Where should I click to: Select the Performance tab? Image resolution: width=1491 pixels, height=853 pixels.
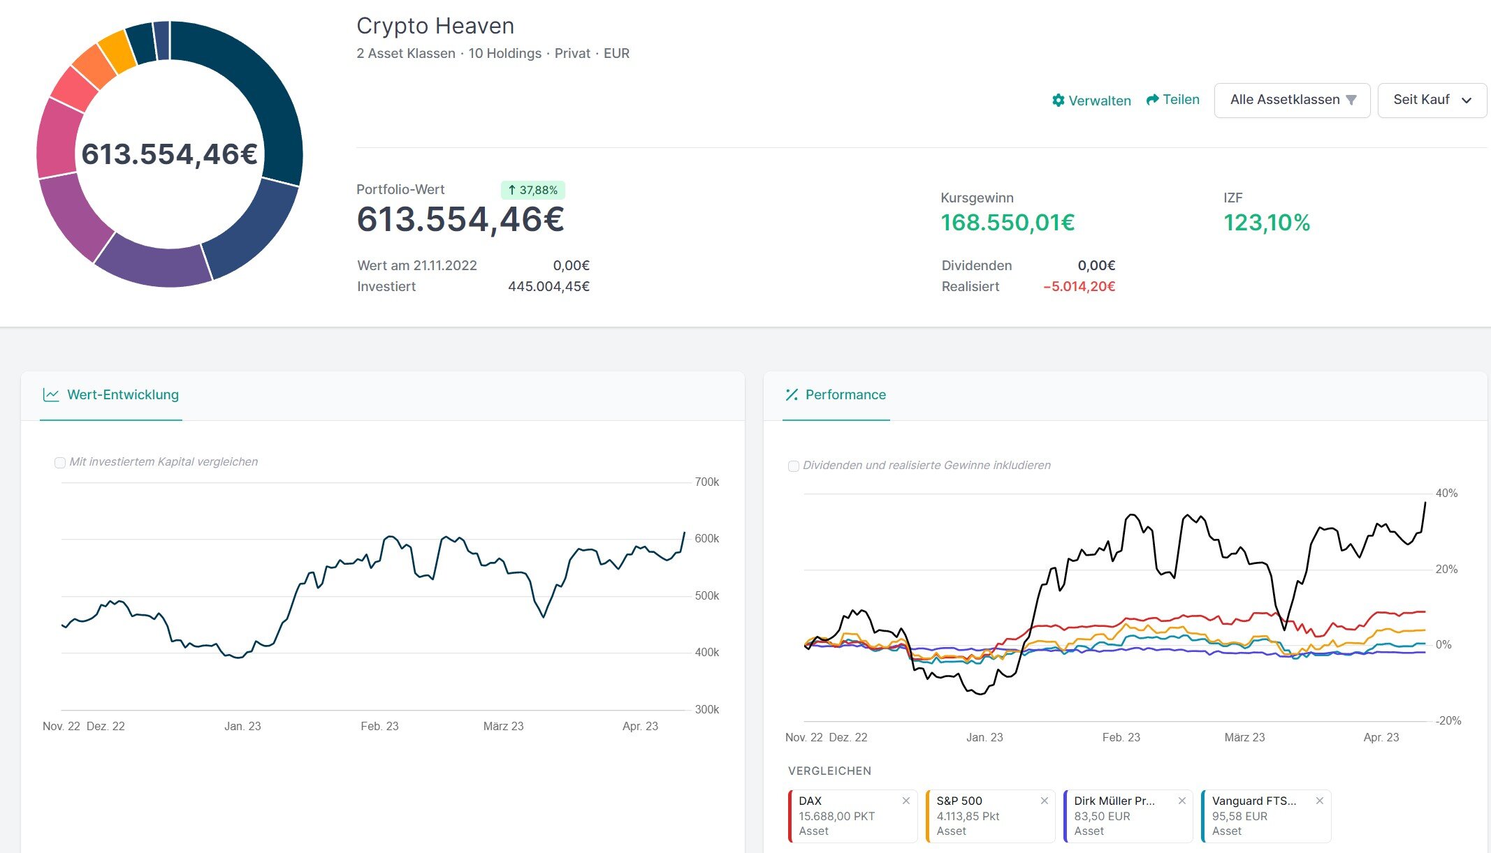coord(845,395)
